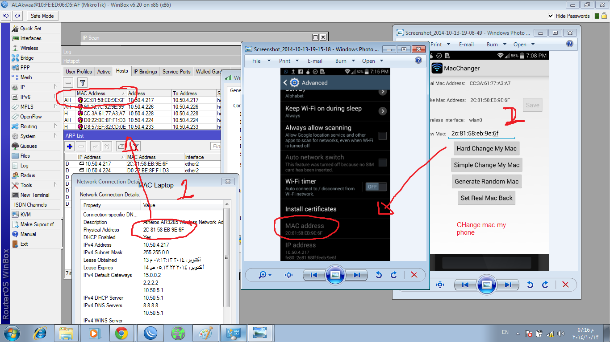Click the Redo arrow in WinBox toolbar
The height and width of the screenshot is (342, 610).
(x=17, y=16)
